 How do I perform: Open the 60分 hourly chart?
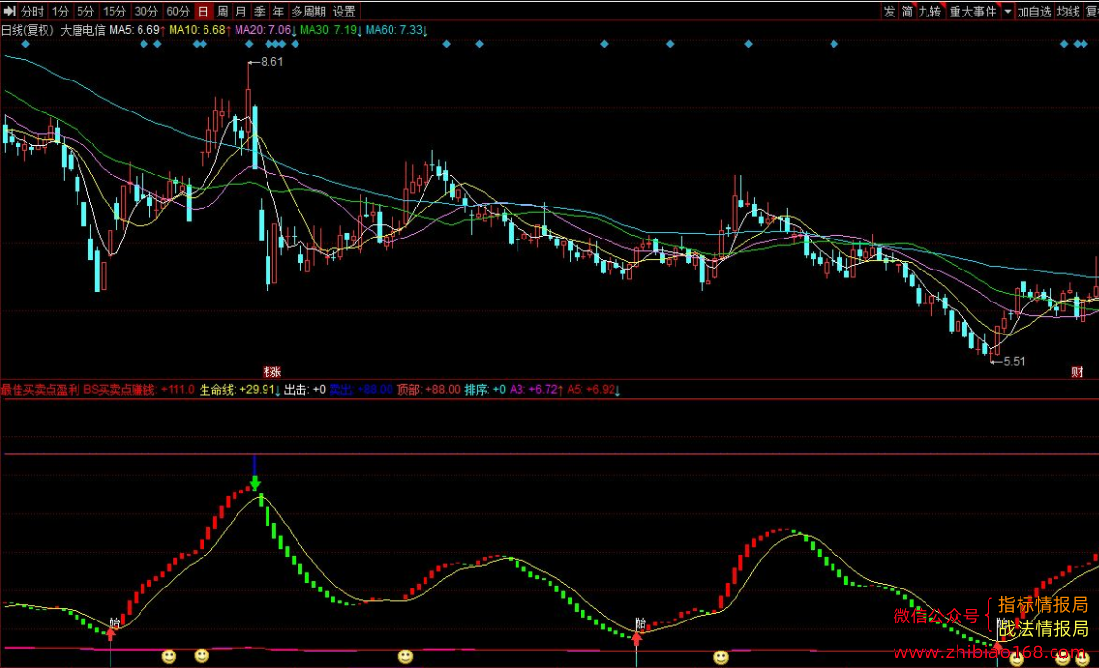178,12
